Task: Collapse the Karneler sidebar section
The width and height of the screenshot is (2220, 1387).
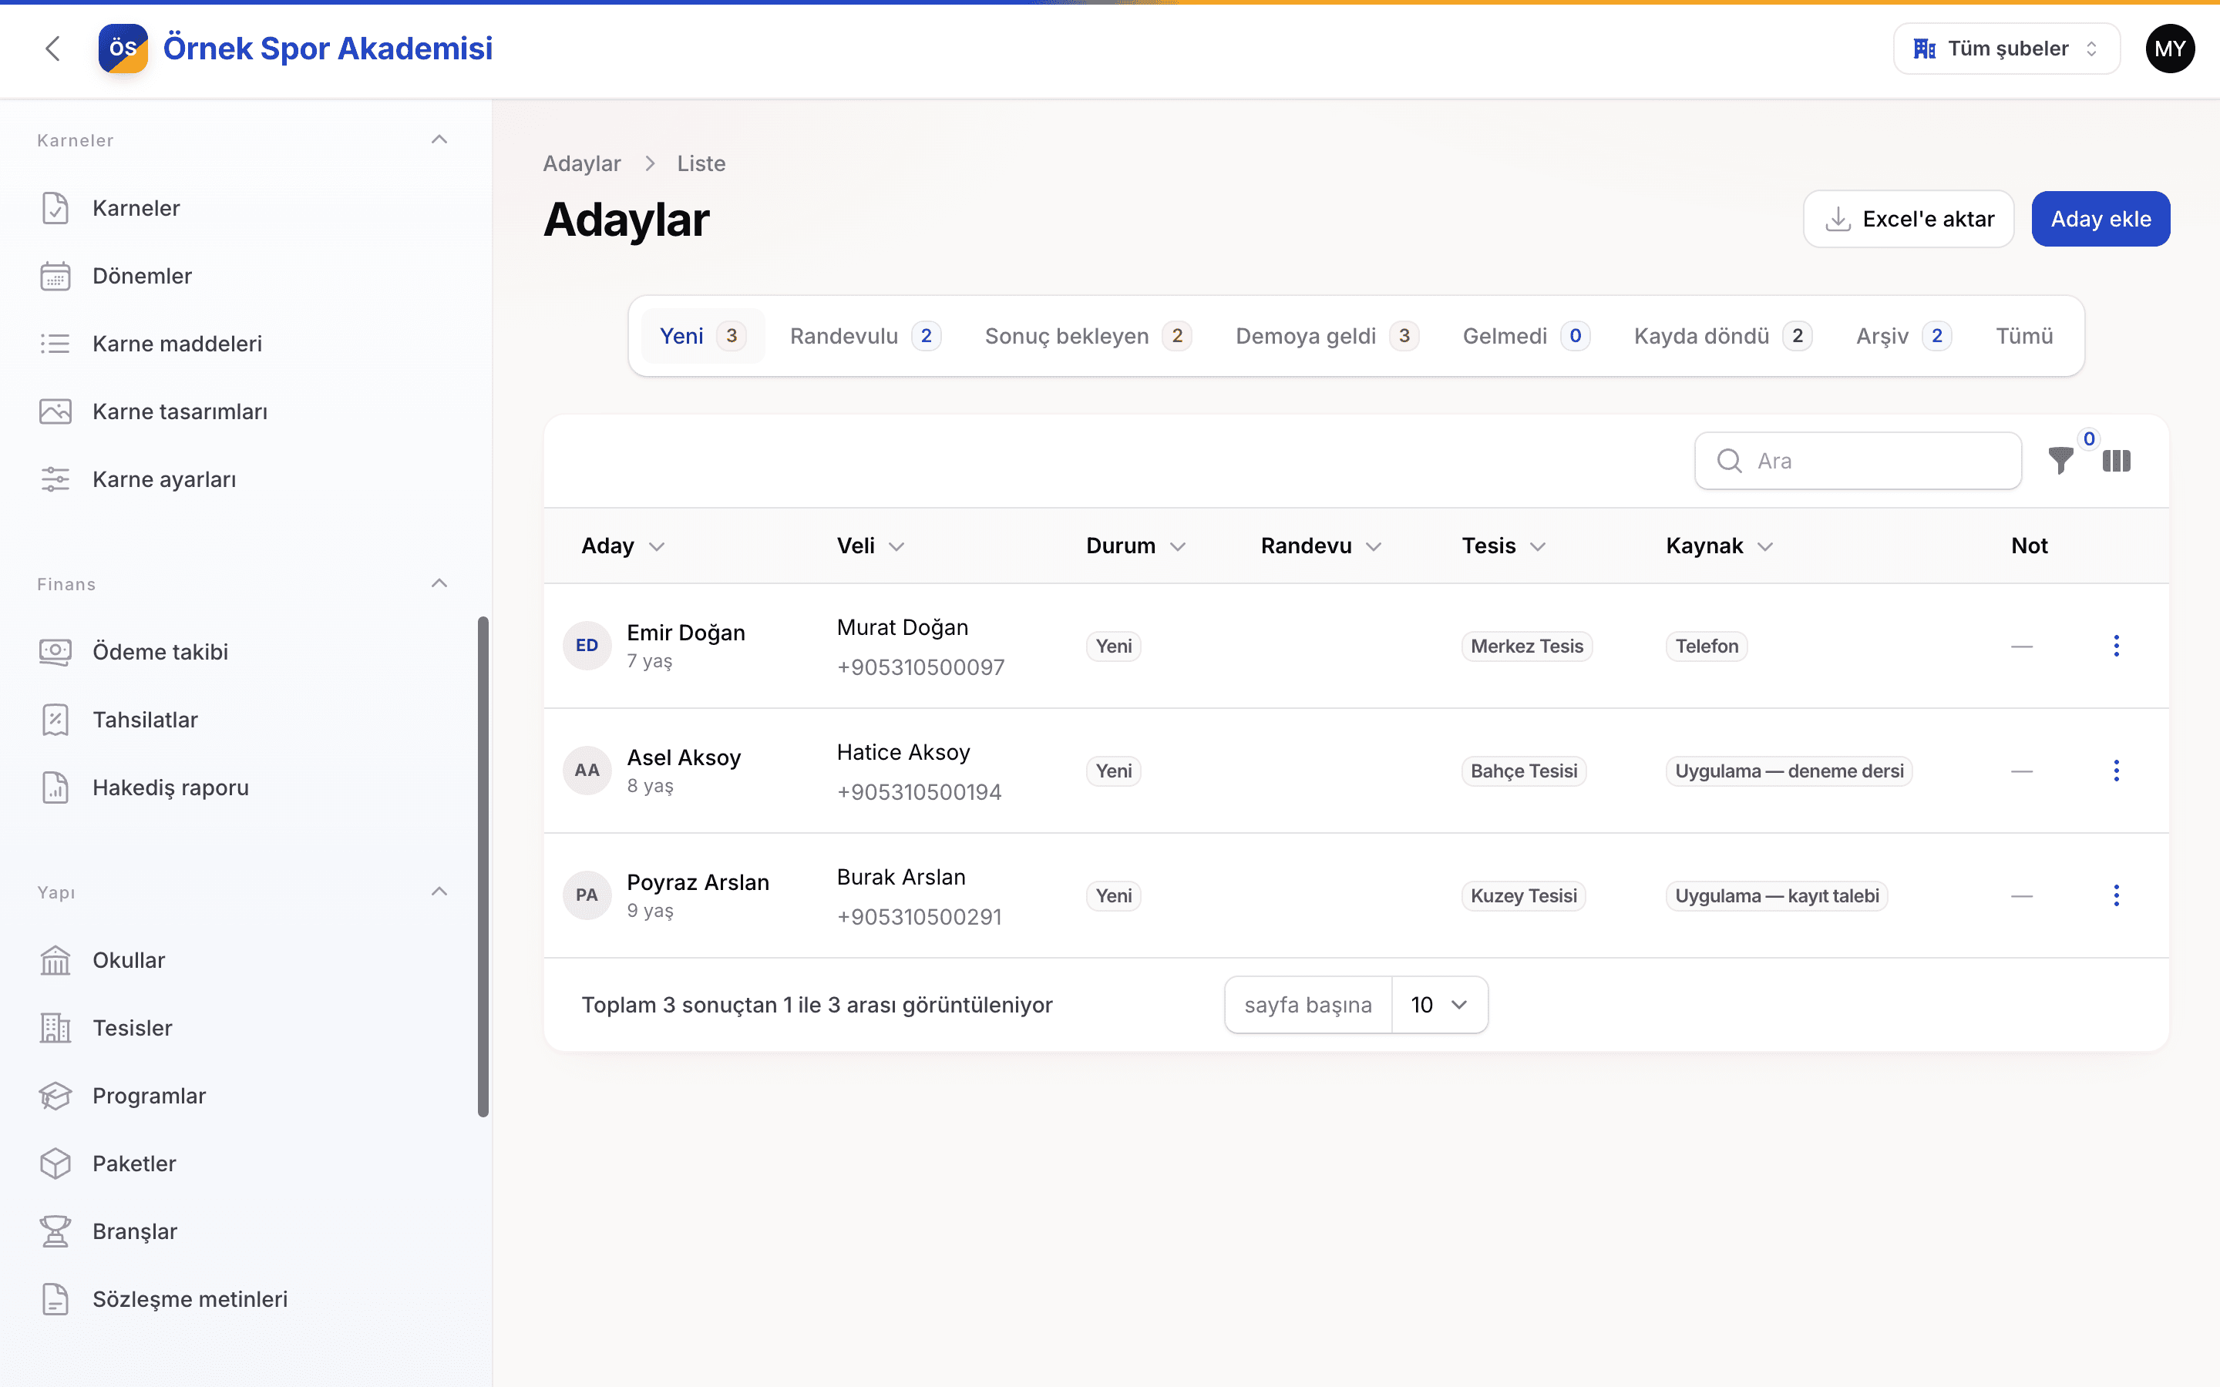Action: (439, 139)
